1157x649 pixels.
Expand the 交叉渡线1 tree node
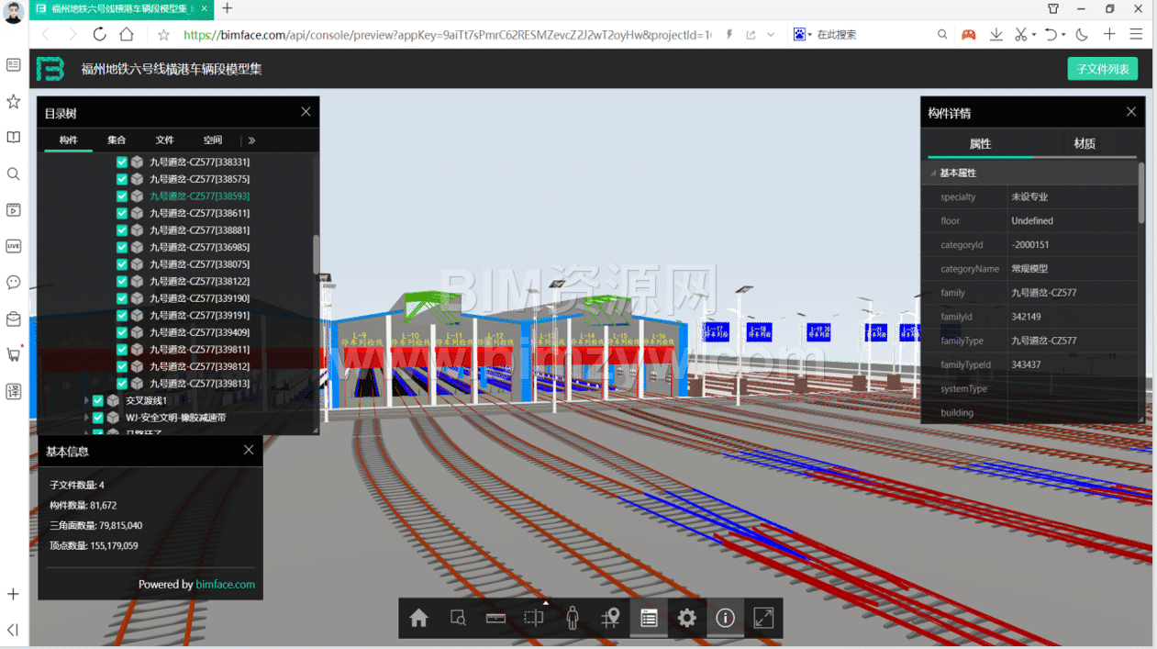coord(86,400)
